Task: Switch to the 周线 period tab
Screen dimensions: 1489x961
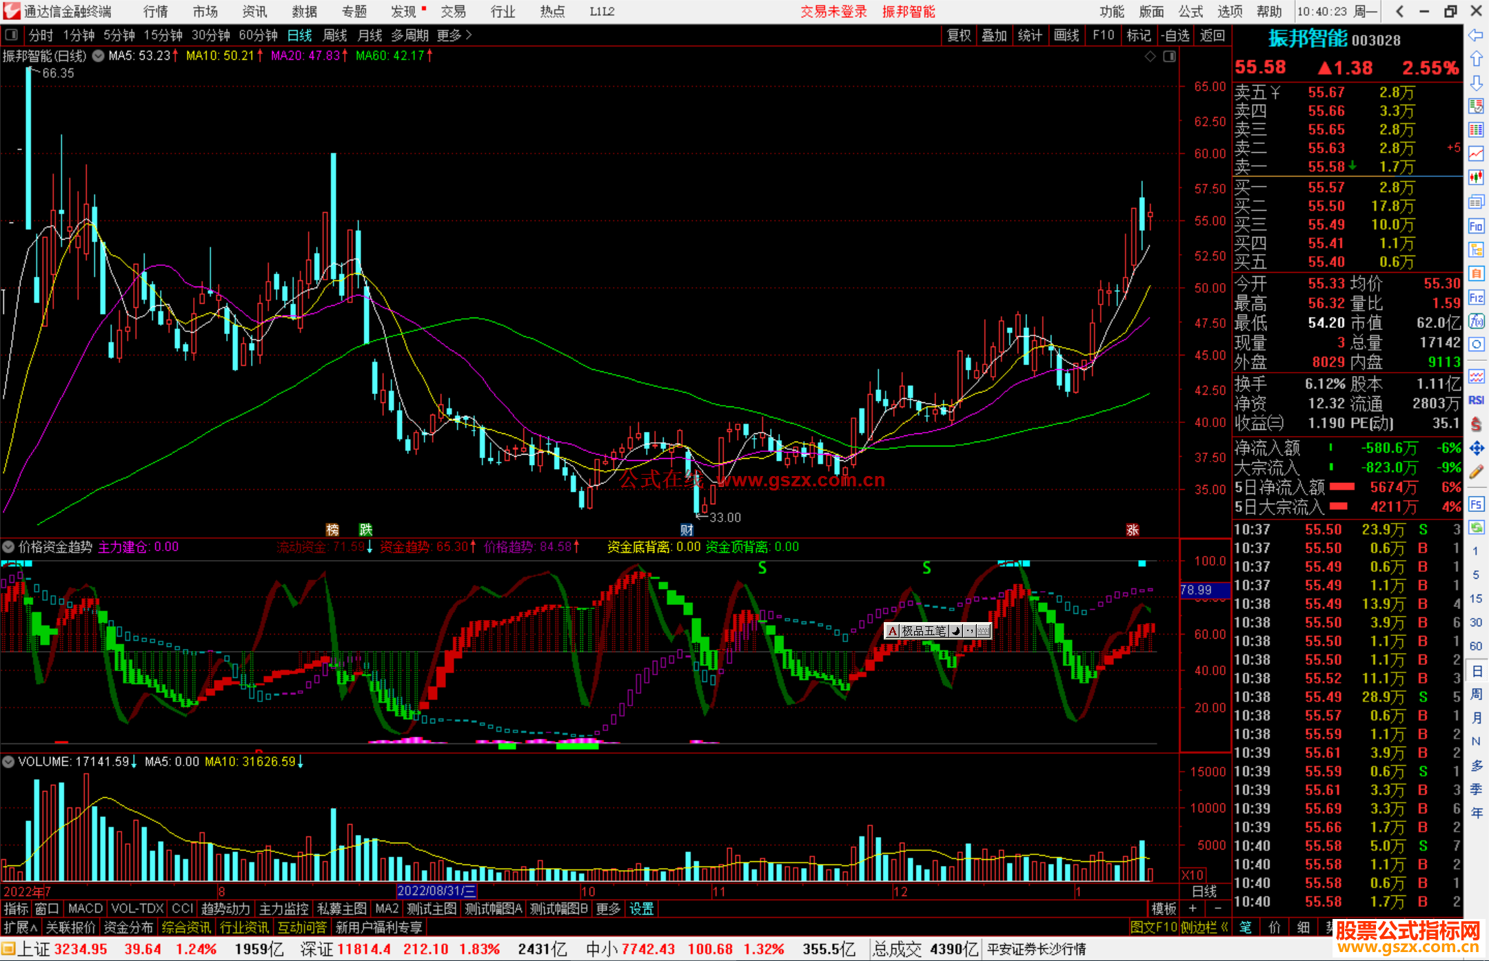Action: point(335,35)
